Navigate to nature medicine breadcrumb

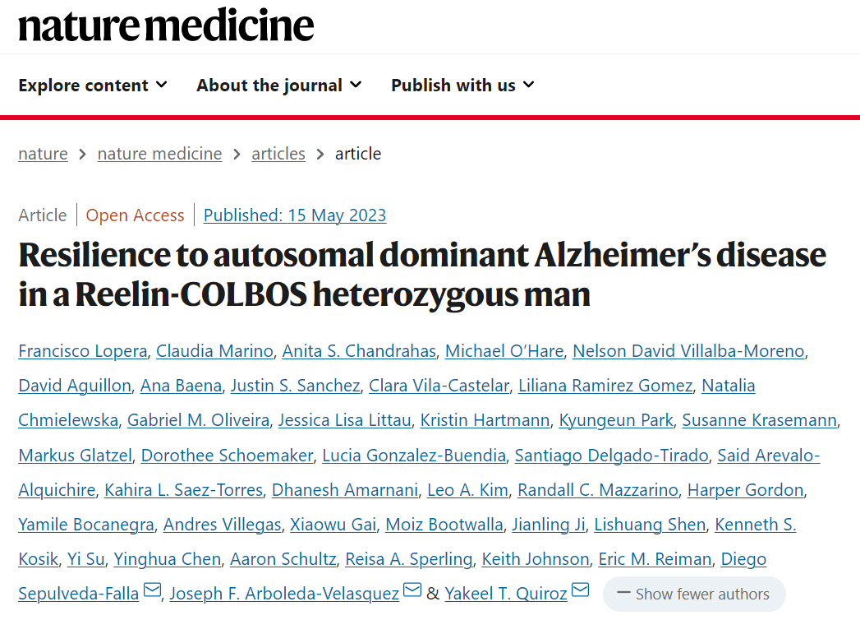159,154
